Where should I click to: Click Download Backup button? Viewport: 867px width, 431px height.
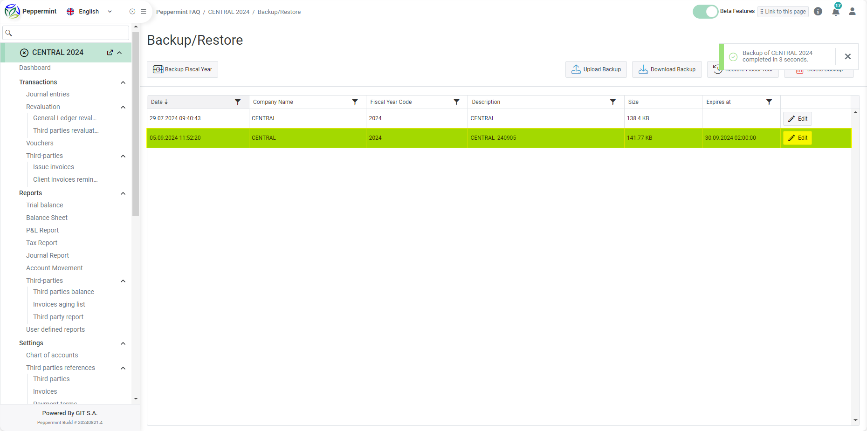[667, 69]
